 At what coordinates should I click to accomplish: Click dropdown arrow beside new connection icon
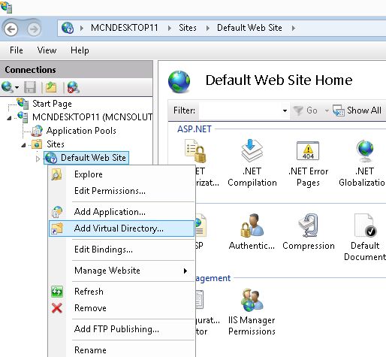[x=17, y=87]
